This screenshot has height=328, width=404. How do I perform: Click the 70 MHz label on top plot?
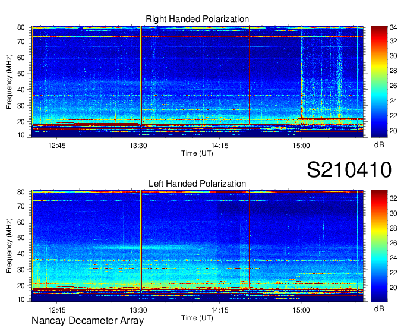coord(21,42)
